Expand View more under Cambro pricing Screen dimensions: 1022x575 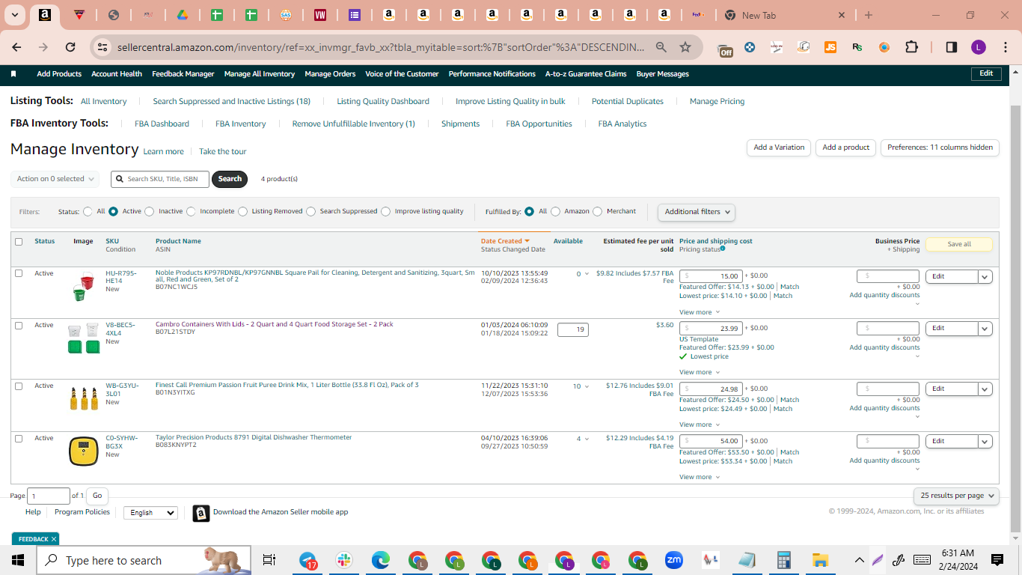[700, 372]
